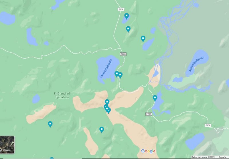Screen dimensions: 229x159
Task: Open the Google logo link
Action: tap(148, 151)
